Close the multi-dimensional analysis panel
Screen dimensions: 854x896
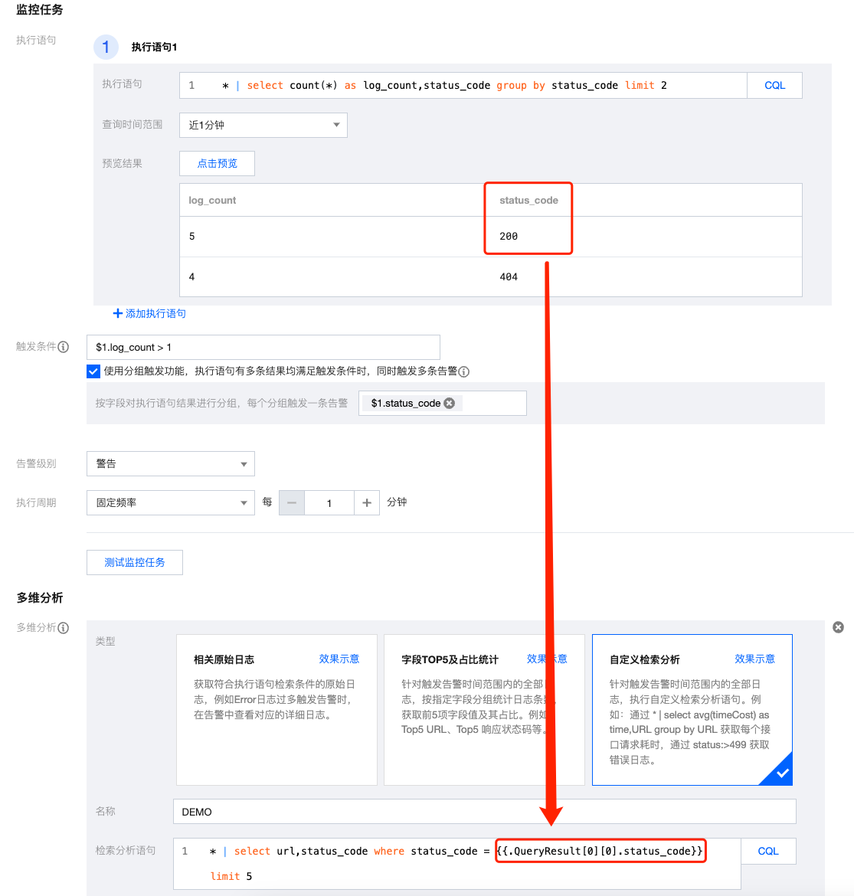(838, 627)
